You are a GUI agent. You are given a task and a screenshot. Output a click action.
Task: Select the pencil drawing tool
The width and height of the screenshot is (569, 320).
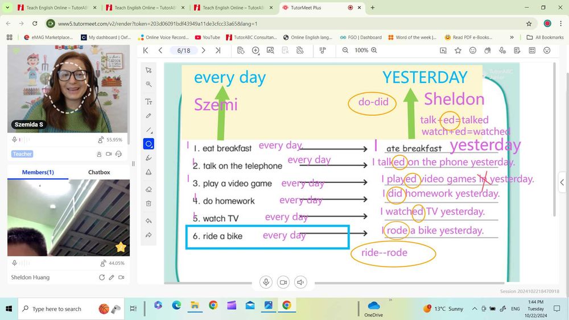click(x=149, y=115)
